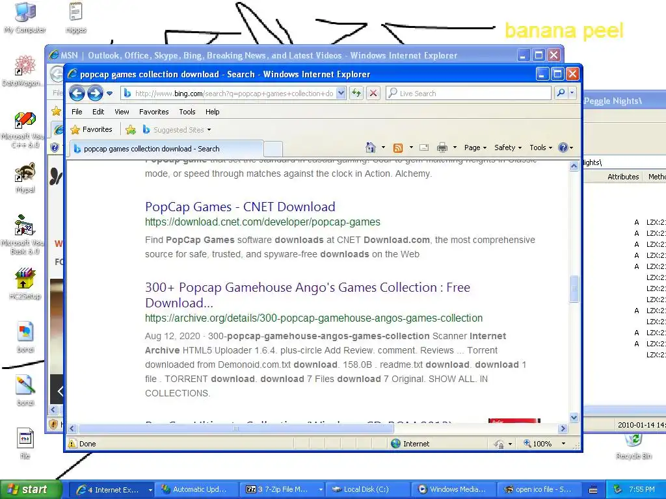Image resolution: width=666 pixels, height=499 pixels.
Task: Click the Print icon
Action: coord(442,147)
